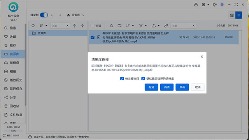Viewport: 249px width, 140px height.
Task: Open the upload dropdown arrow
Action: pos(158,26)
